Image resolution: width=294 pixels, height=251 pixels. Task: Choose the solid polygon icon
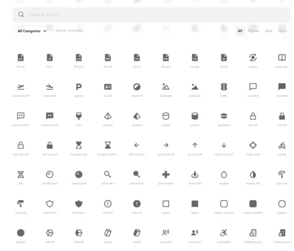coord(21,233)
